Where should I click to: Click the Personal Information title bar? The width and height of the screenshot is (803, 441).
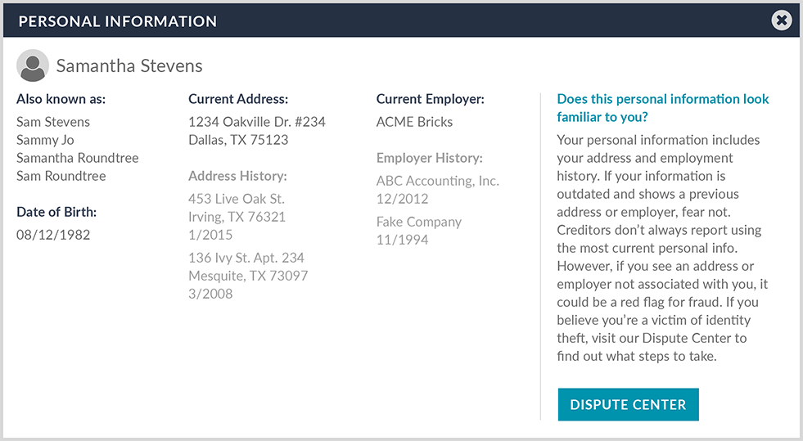[118, 21]
